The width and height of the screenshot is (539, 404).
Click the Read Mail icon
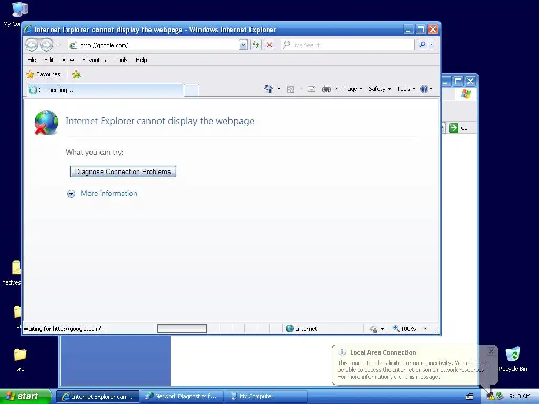[312, 89]
